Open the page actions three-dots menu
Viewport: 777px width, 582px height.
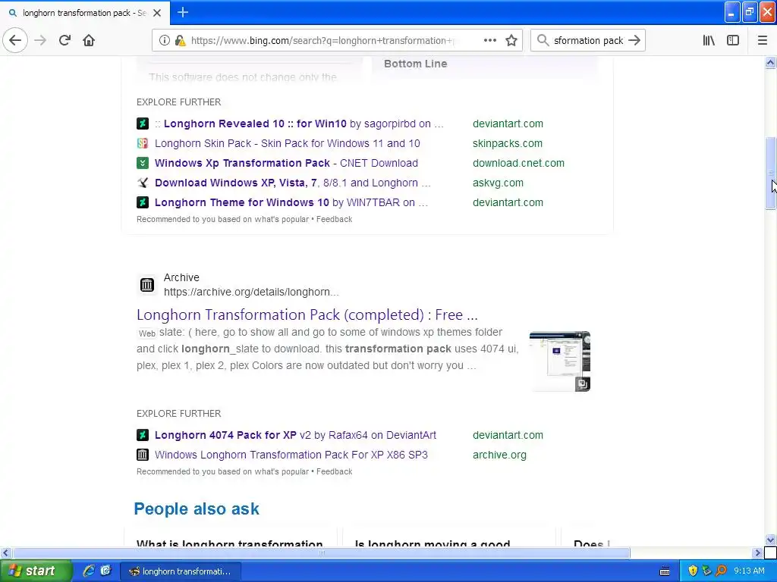coord(489,41)
